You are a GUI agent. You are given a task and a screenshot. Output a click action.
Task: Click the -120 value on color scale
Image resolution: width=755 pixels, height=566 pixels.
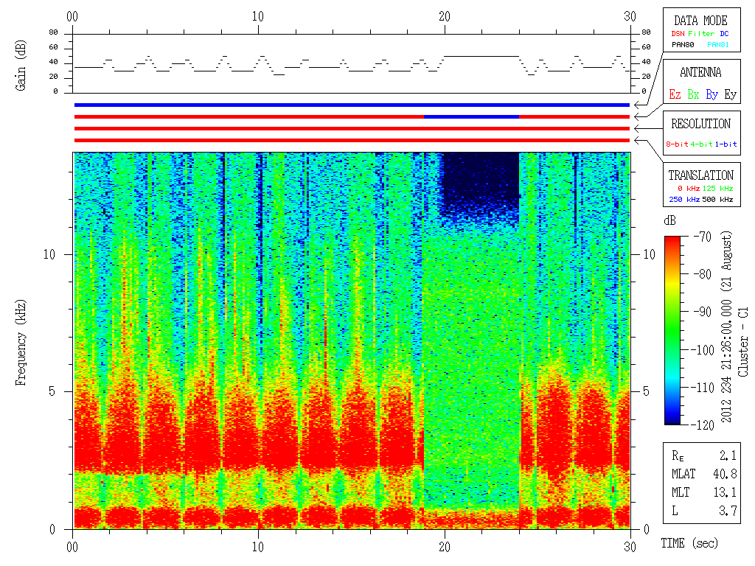click(704, 424)
